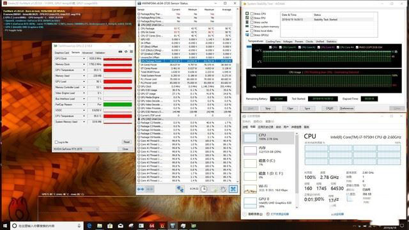Open Statistics tab in AIDA64
This screenshot has width=409, height=230.
331,42
